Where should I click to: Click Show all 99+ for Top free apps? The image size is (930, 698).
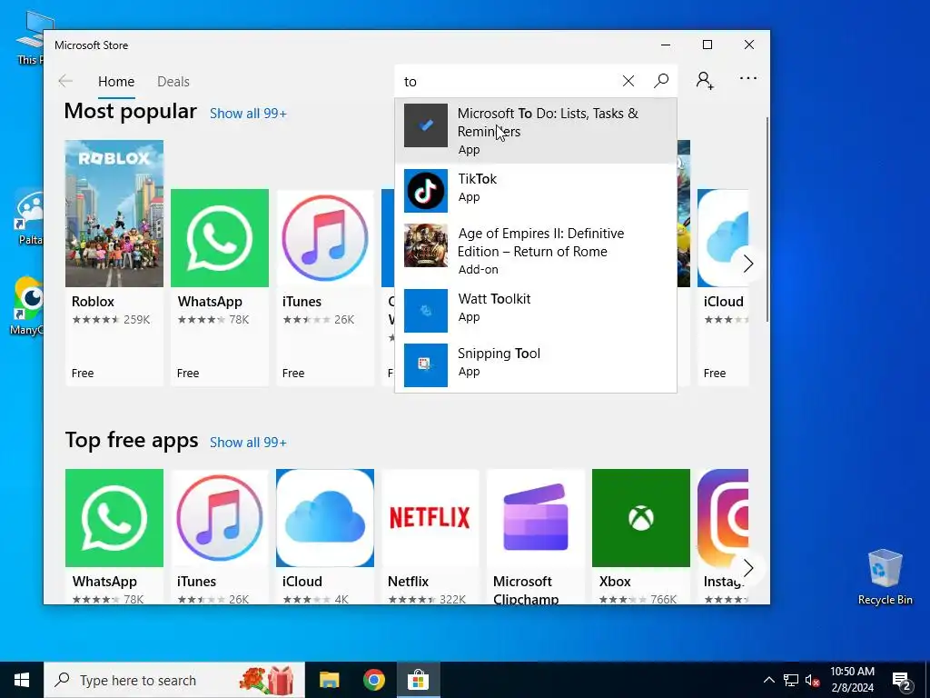248,443
